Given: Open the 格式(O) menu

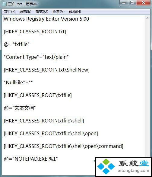Looking at the screenshot, I should [x=42, y=12].
